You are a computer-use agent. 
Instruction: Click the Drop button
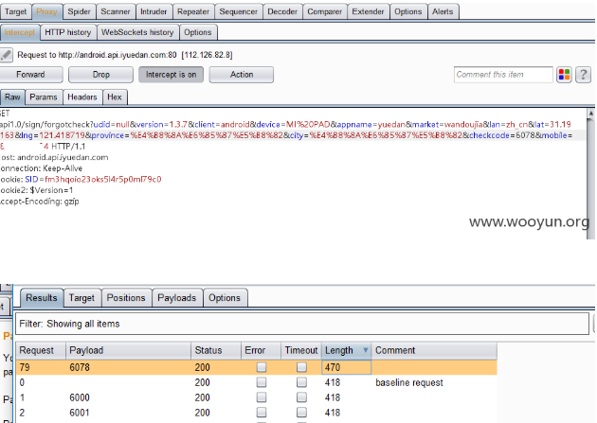point(100,75)
